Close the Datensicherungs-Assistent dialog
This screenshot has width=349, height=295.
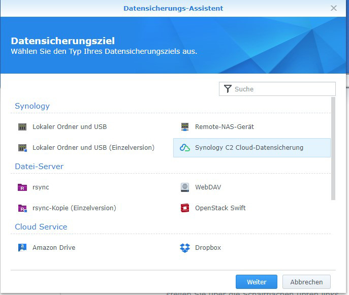coord(334,8)
